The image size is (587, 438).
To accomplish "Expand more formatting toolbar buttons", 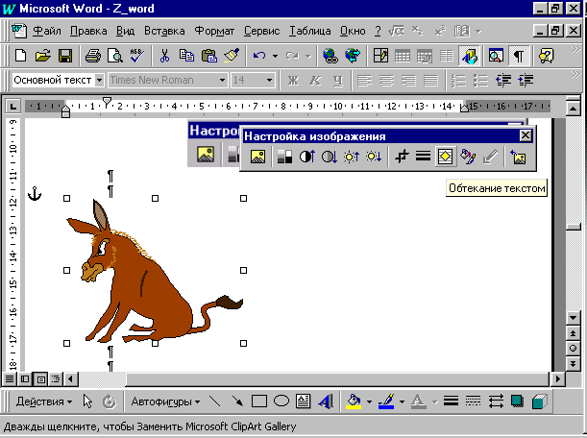I will [x=575, y=74].
